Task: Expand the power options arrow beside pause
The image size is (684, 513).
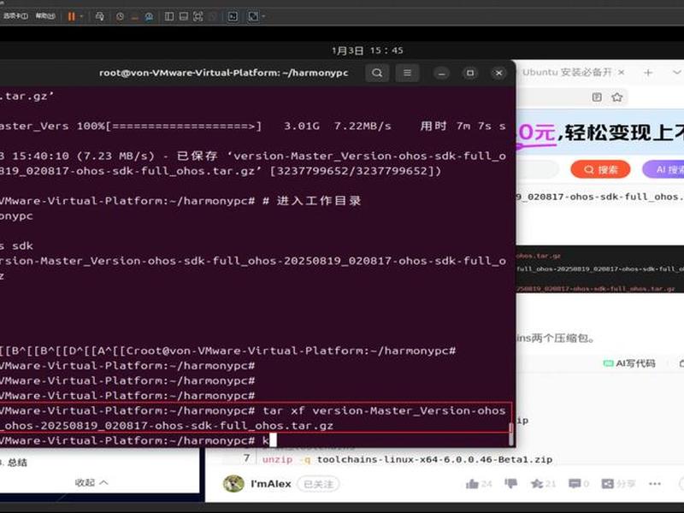Action: pyautogui.click(x=81, y=16)
